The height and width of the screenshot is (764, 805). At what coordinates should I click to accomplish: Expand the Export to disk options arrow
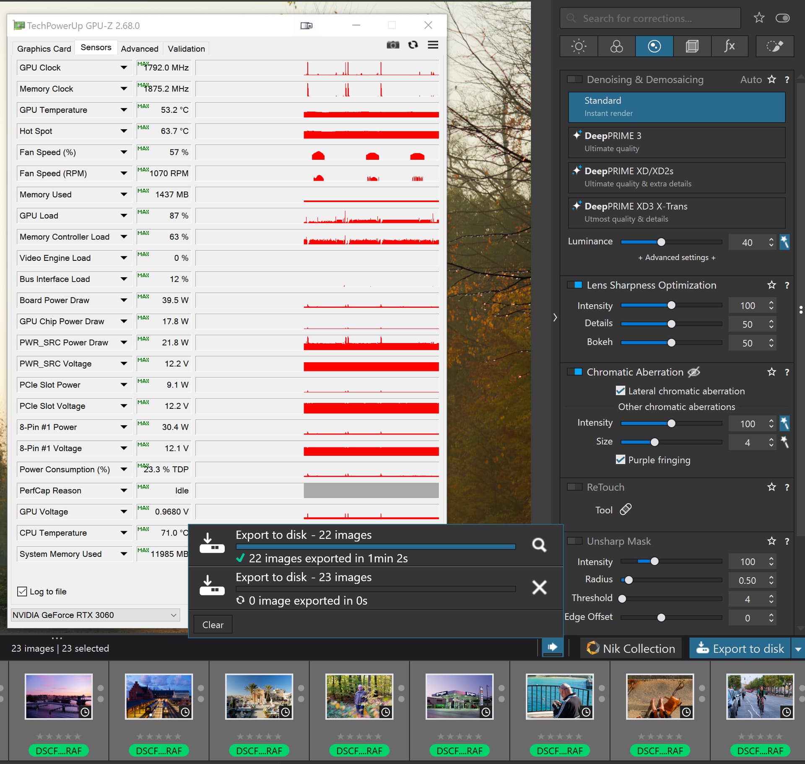pos(798,649)
